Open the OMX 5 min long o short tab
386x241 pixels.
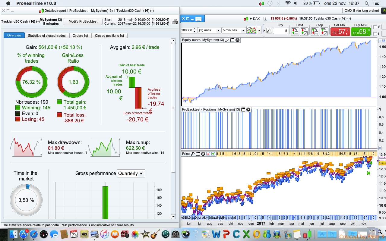(362, 11)
